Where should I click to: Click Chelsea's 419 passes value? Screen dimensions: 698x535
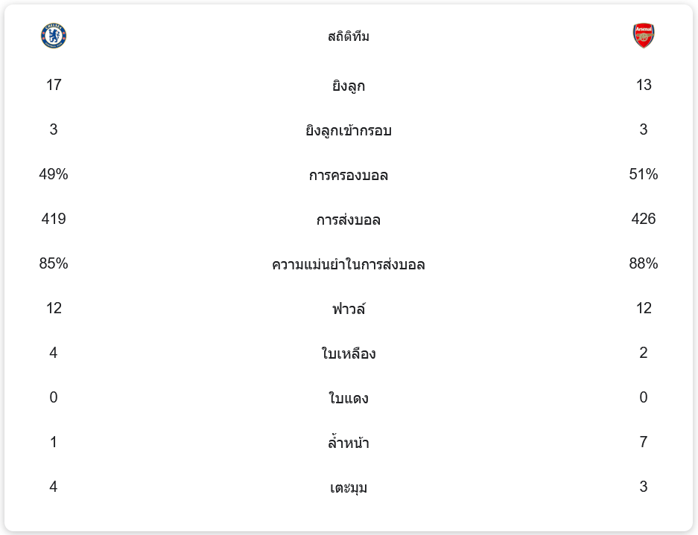54,219
